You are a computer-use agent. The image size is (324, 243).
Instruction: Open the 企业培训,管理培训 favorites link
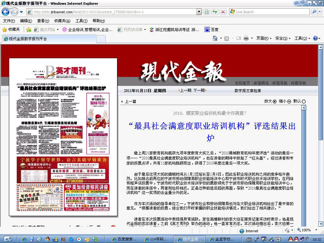coord(87,30)
